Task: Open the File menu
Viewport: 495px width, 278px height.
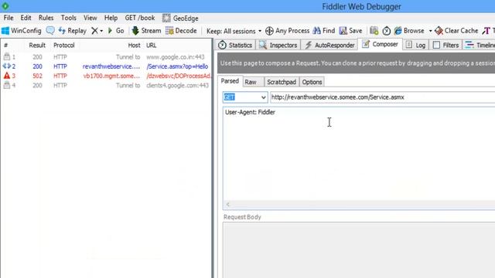Action: pyautogui.click(x=9, y=18)
